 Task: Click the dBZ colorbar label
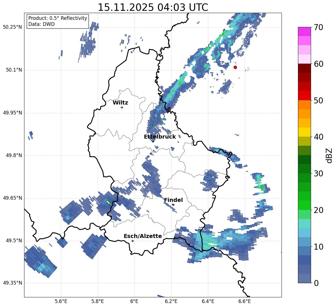coord(329,155)
